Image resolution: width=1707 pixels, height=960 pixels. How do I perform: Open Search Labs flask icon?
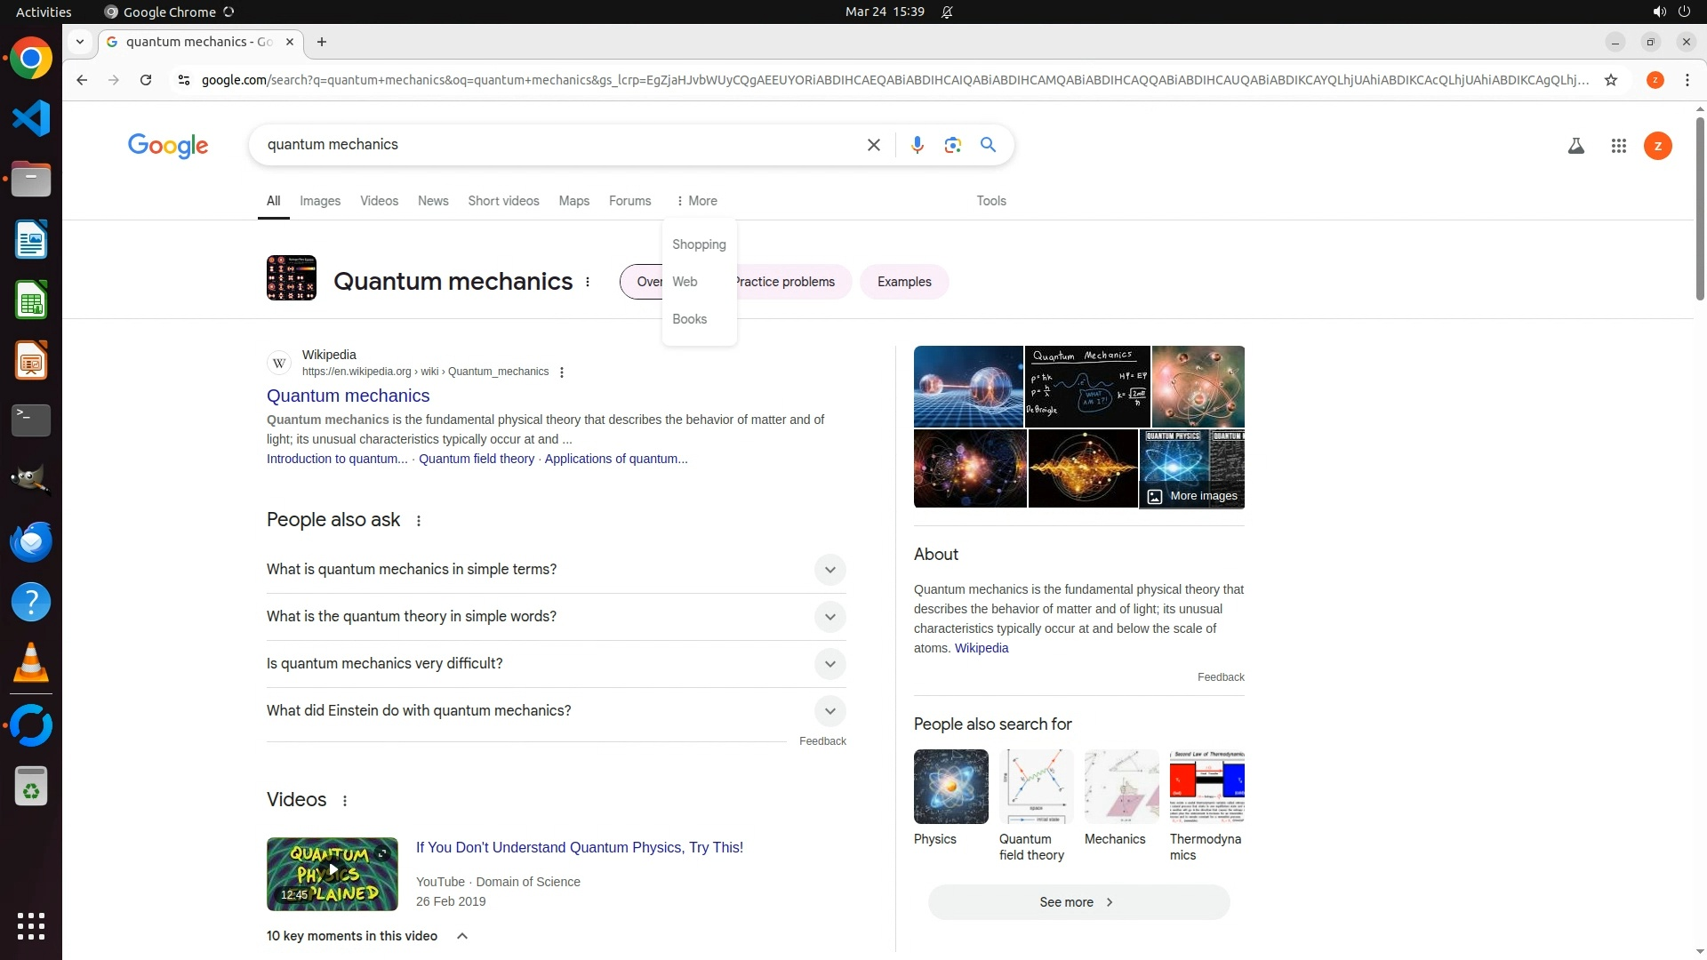click(x=1575, y=146)
